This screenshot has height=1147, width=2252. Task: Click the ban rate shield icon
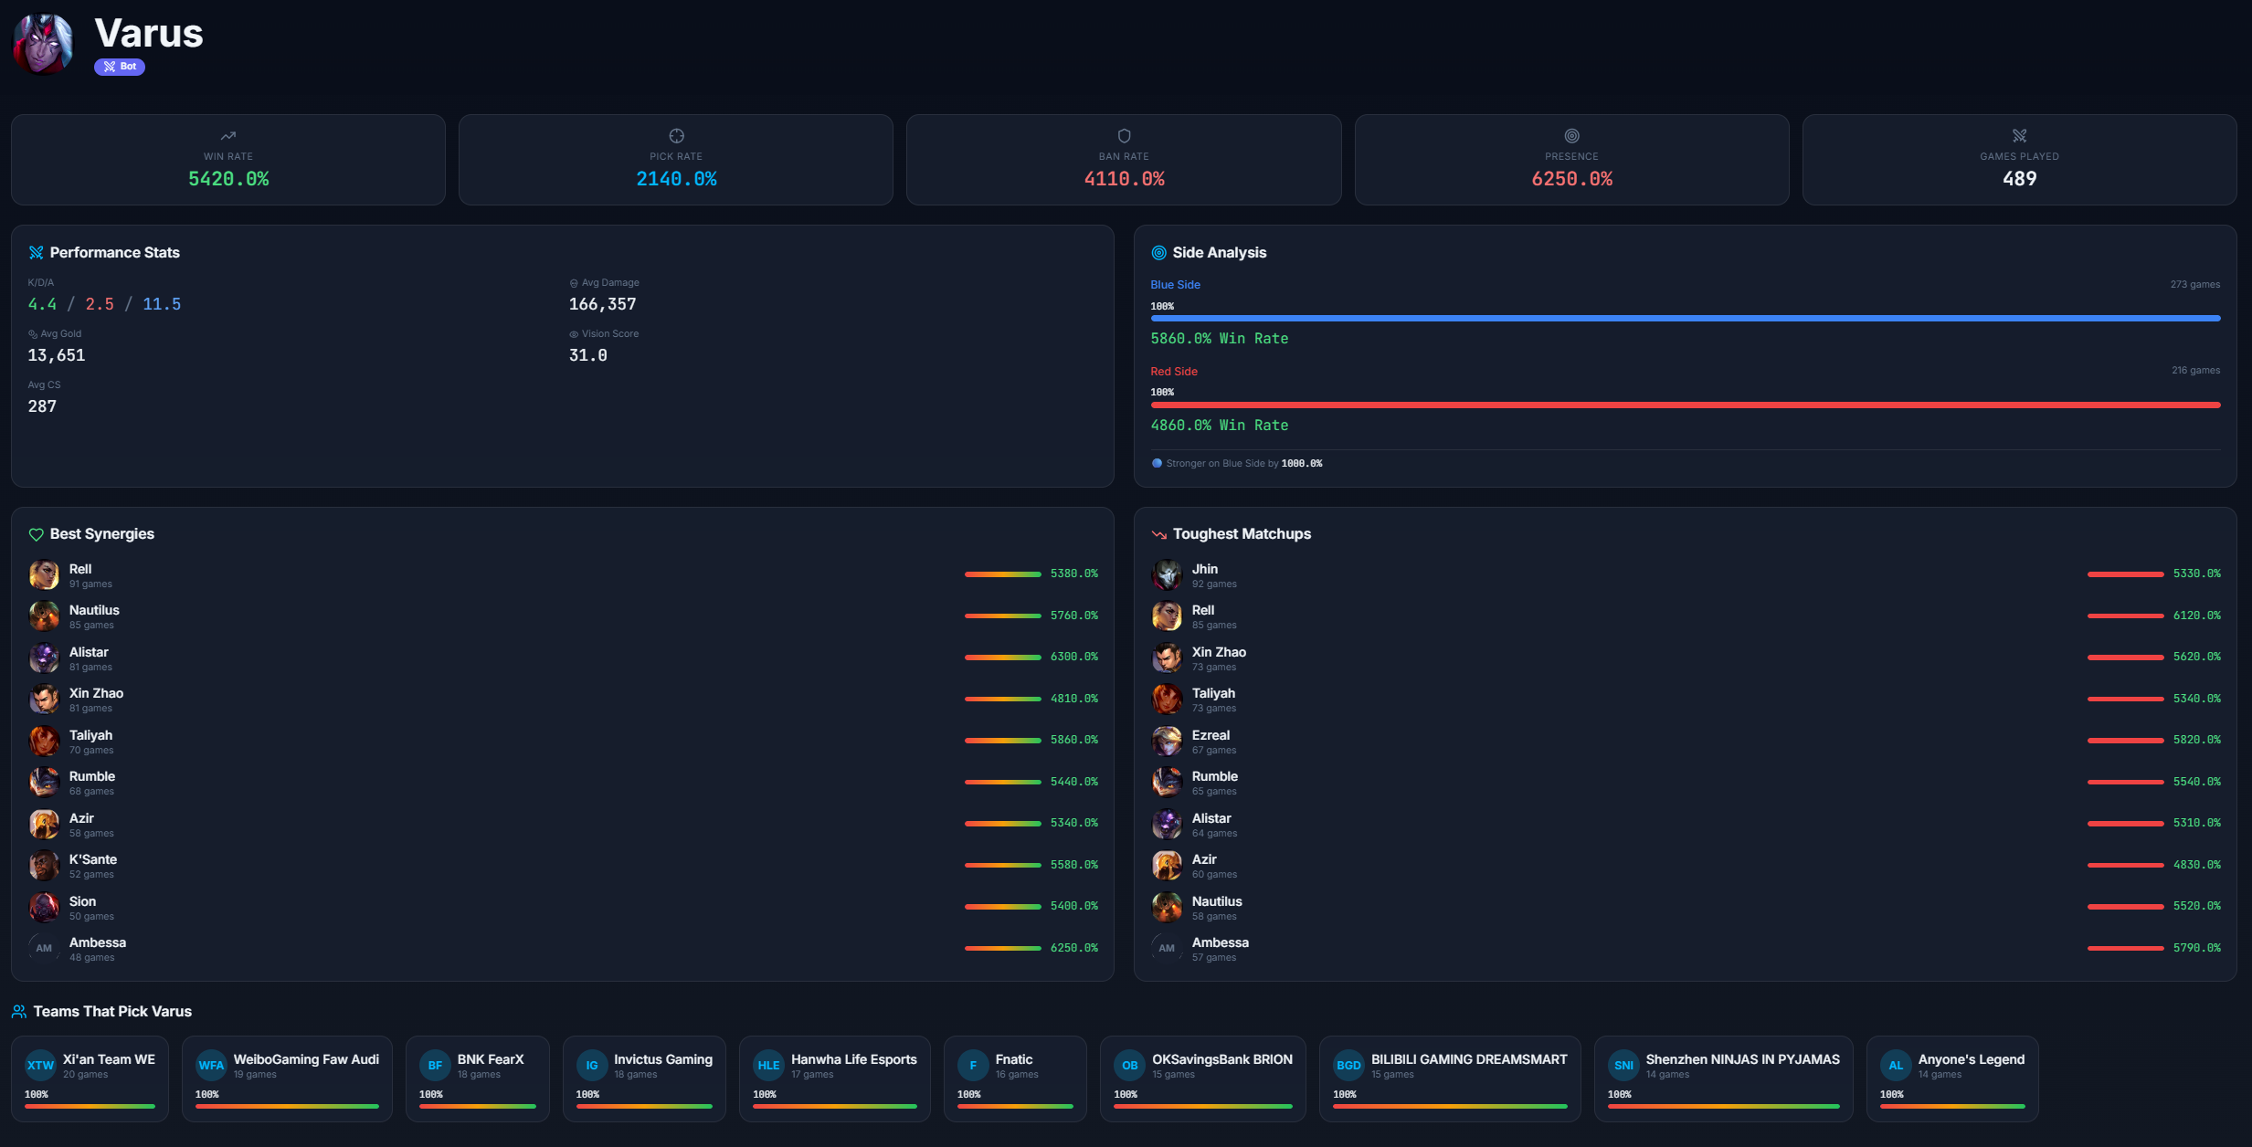tap(1124, 136)
